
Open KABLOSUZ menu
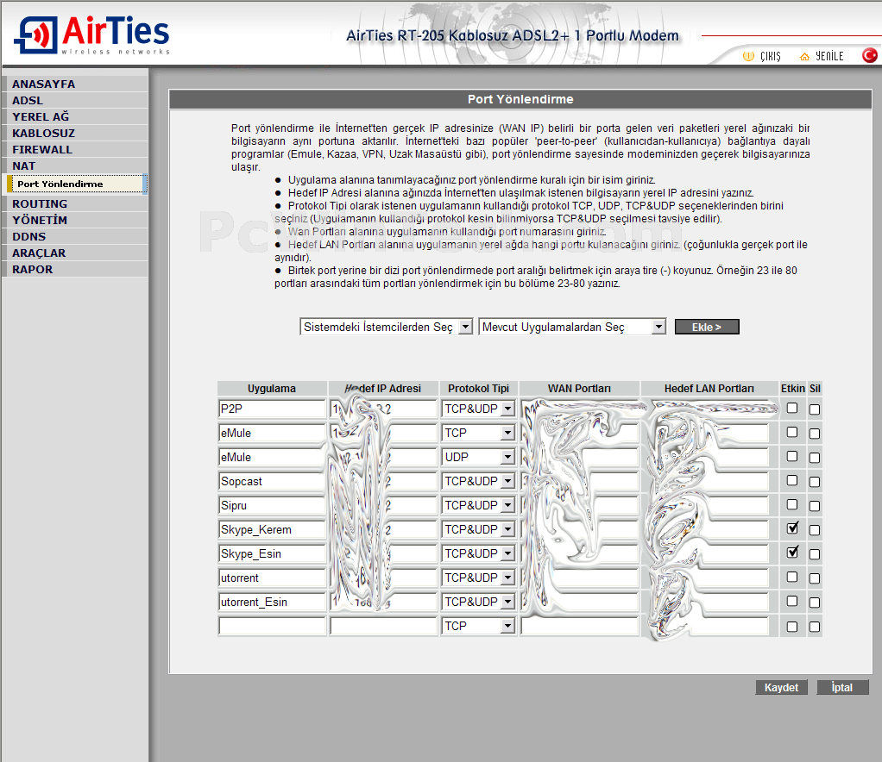(x=75, y=134)
